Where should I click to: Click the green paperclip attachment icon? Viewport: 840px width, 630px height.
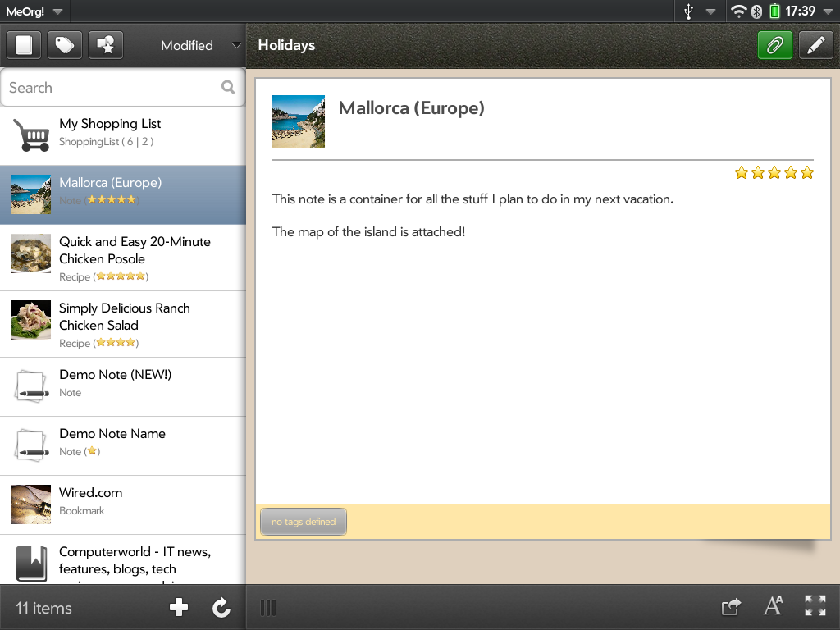tap(774, 46)
